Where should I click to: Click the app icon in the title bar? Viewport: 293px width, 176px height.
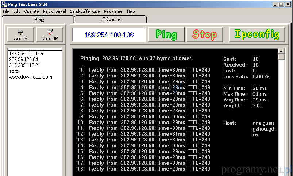[4, 4]
